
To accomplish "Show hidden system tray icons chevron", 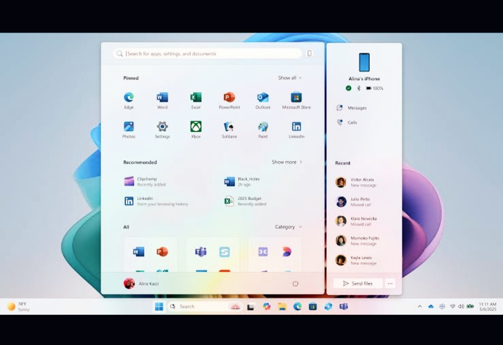I will click(420, 306).
